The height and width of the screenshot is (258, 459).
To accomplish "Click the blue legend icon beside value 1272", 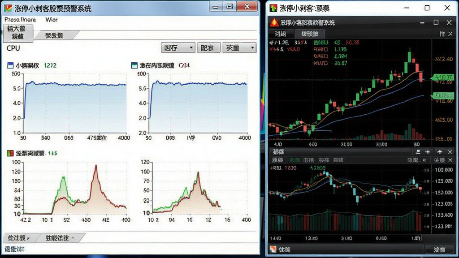I will [10, 65].
